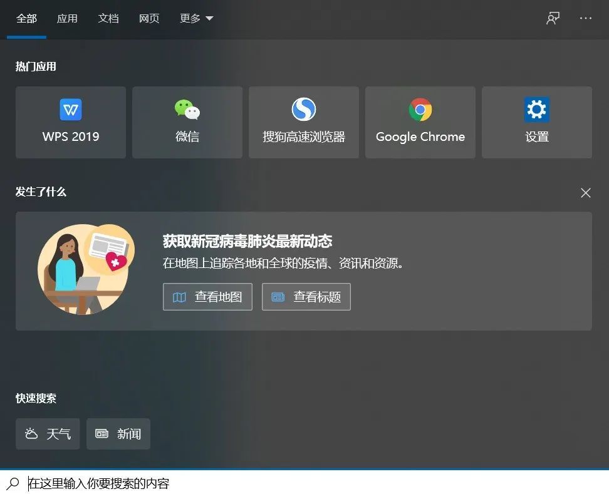This screenshot has height=494, width=609.
Task: Switch to the 全部 tab
Action: tap(26, 19)
